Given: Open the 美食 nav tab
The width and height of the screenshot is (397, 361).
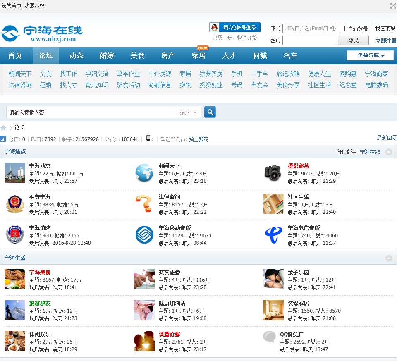Looking at the screenshot, I should coord(137,56).
